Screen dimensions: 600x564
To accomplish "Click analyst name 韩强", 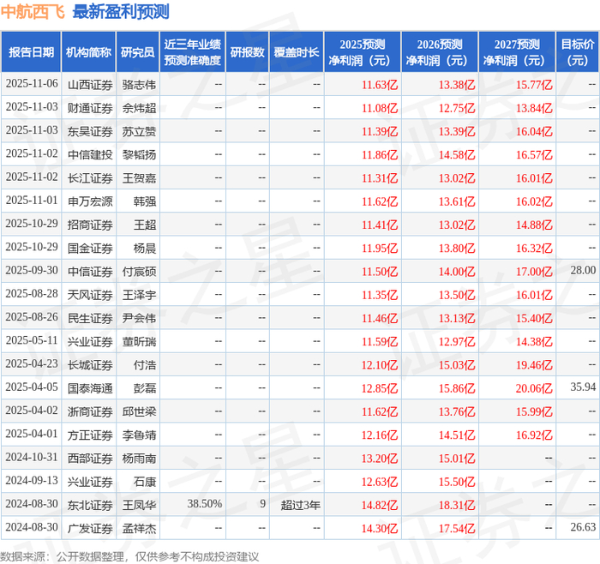I will point(145,201).
